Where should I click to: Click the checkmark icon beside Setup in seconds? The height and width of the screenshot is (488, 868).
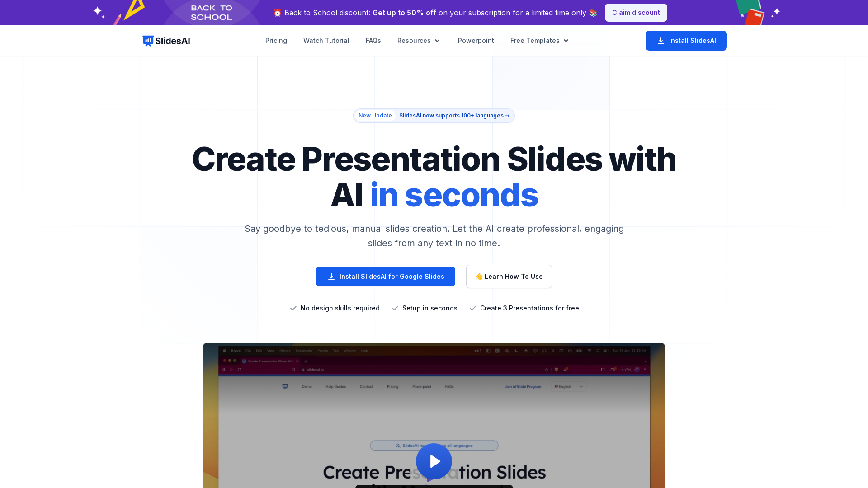tap(395, 308)
